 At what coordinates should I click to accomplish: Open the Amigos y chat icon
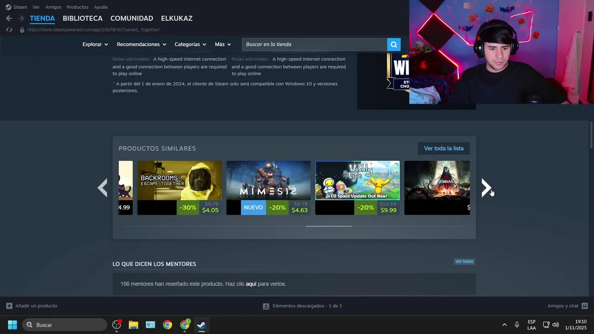point(585,306)
